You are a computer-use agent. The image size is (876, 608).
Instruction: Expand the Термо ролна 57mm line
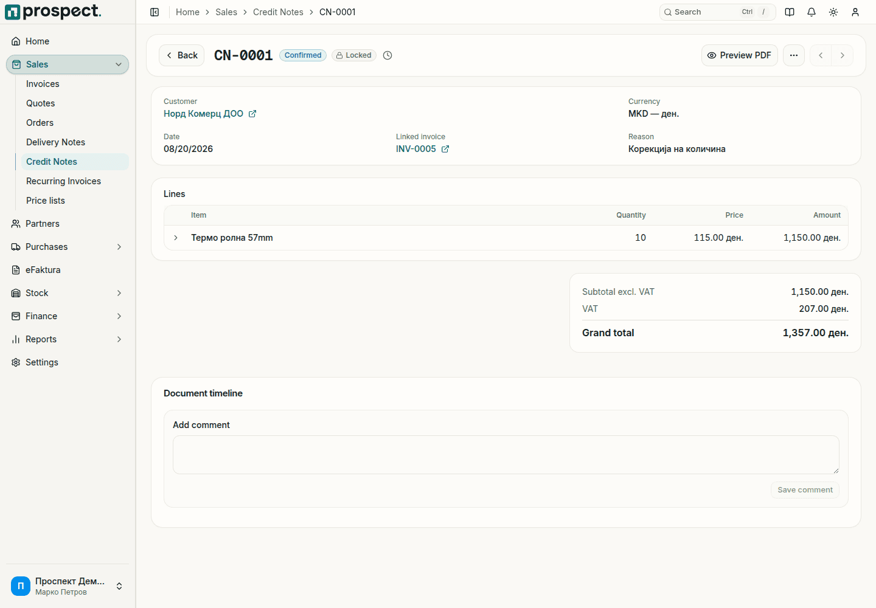[x=176, y=238]
